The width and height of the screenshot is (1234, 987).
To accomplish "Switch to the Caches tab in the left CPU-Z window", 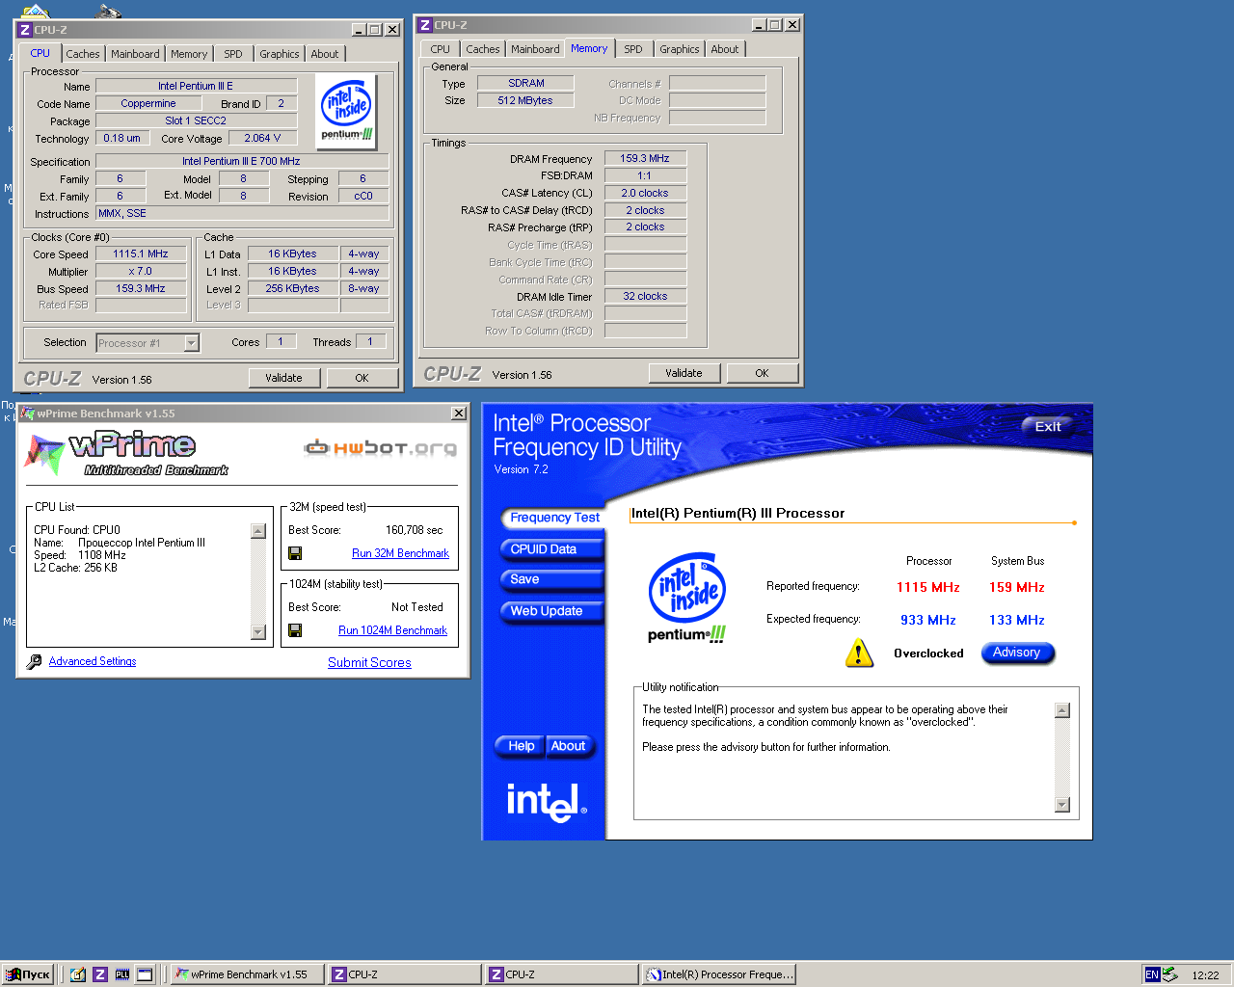I will tap(83, 54).
